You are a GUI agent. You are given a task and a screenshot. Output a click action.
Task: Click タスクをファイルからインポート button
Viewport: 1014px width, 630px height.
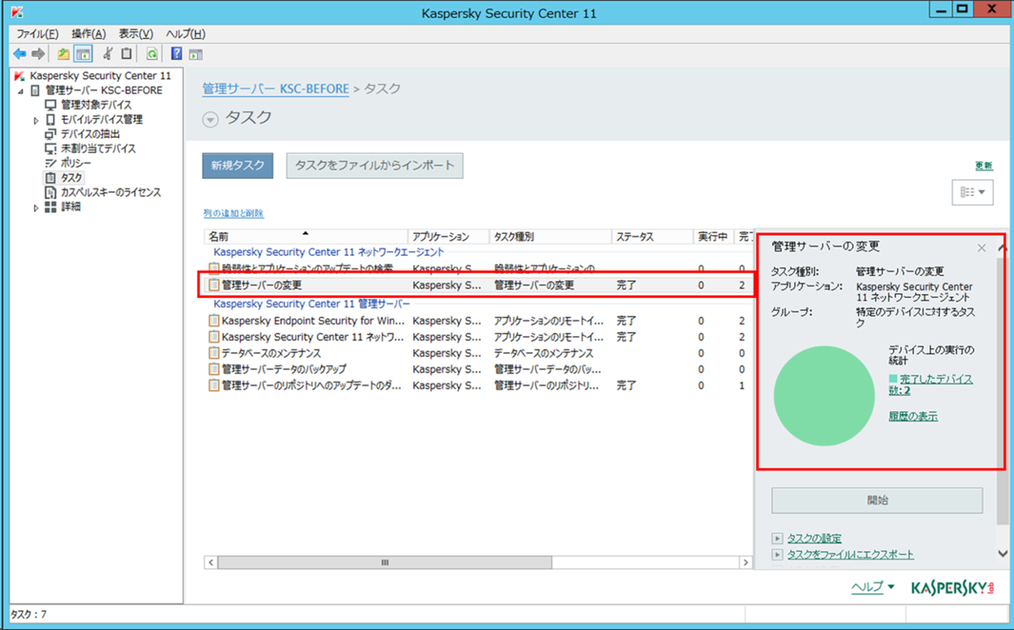point(374,166)
